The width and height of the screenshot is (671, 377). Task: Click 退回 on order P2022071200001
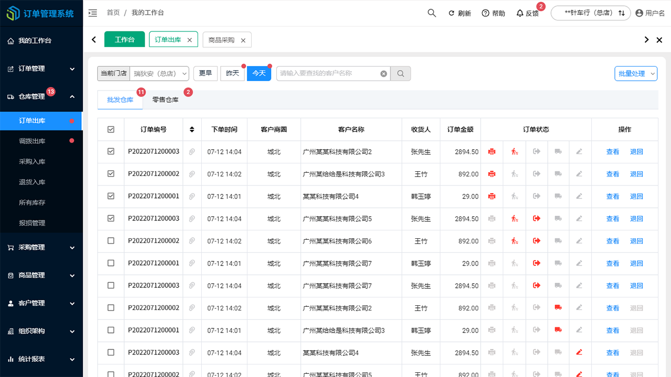636,196
